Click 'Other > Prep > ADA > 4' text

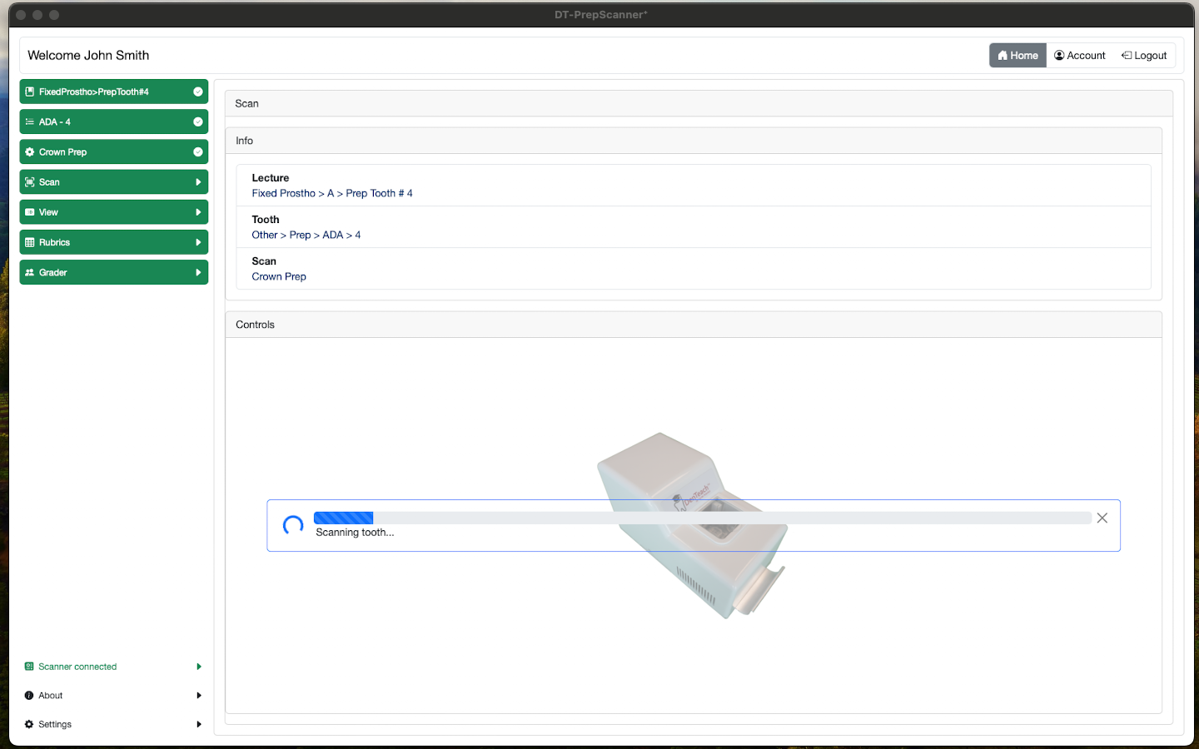(x=306, y=235)
